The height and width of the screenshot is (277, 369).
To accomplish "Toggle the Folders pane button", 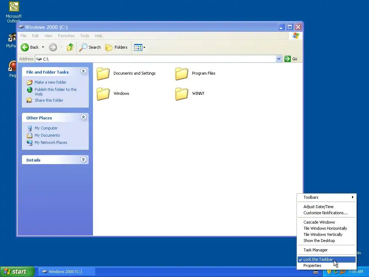I will tap(116, 47).
